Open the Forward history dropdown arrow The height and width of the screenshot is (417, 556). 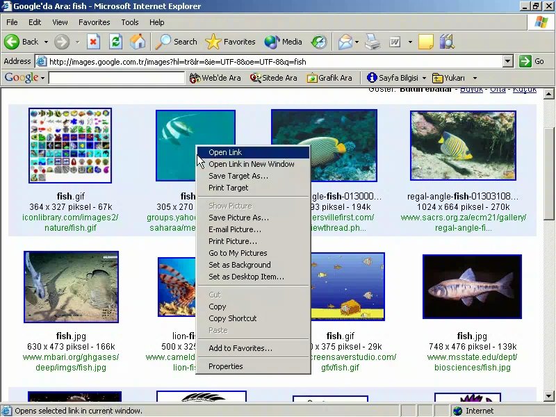[x=77, y=42]
